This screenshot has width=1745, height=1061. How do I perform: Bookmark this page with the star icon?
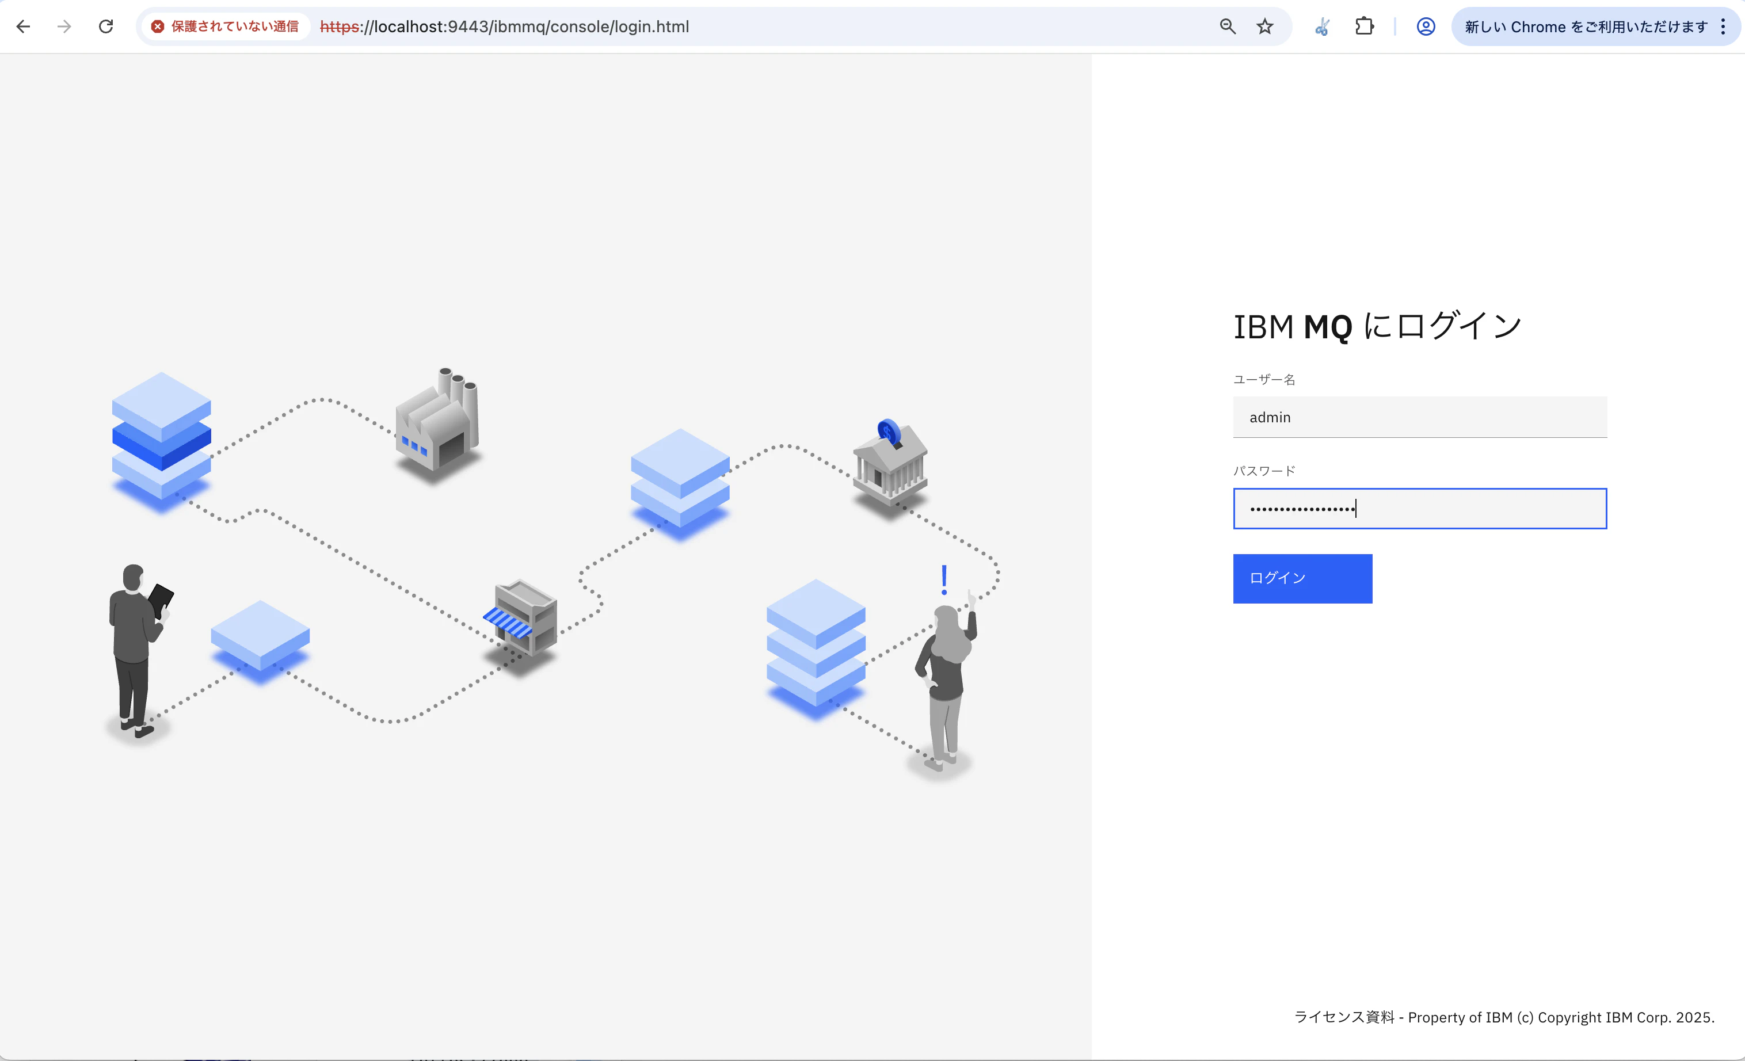[1265, 27]
